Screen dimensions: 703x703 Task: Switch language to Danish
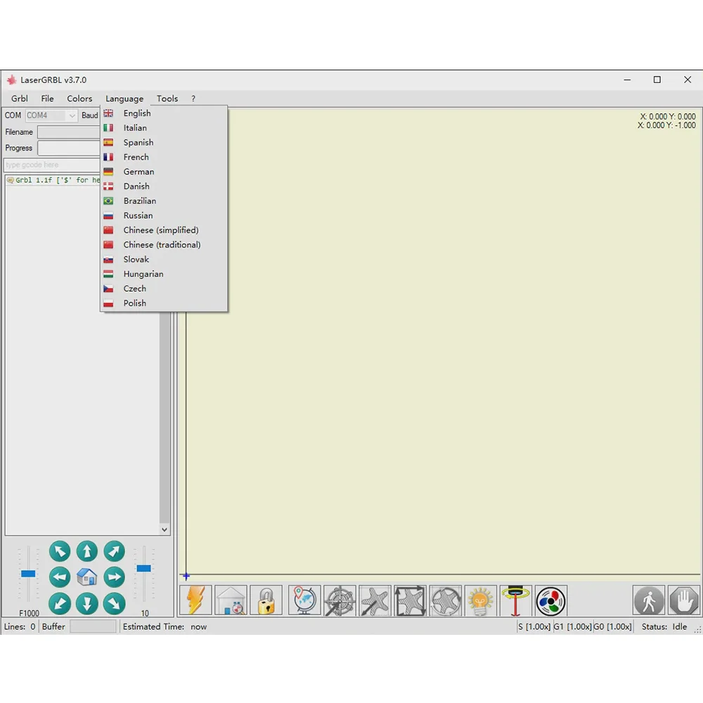pos(164,186)
